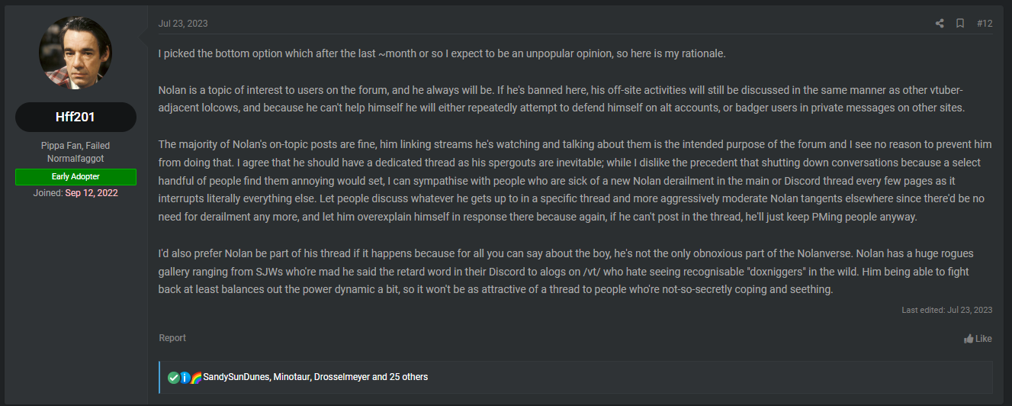Click the Early Adopter badge
Image resolution: width=1012 pixels, height=406 pixels.
click(75, 177)
